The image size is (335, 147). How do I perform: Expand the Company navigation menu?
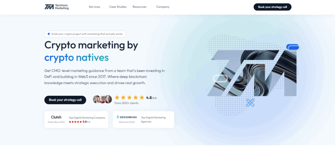163,7
